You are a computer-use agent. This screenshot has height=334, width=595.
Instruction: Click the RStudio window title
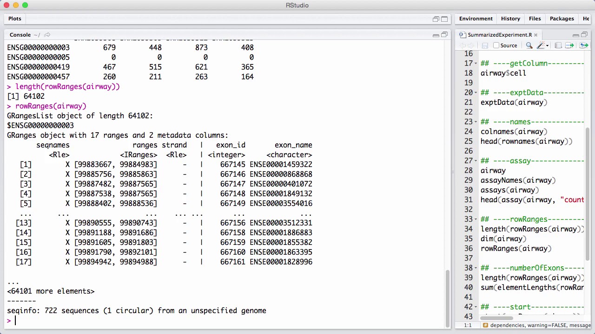297,5
